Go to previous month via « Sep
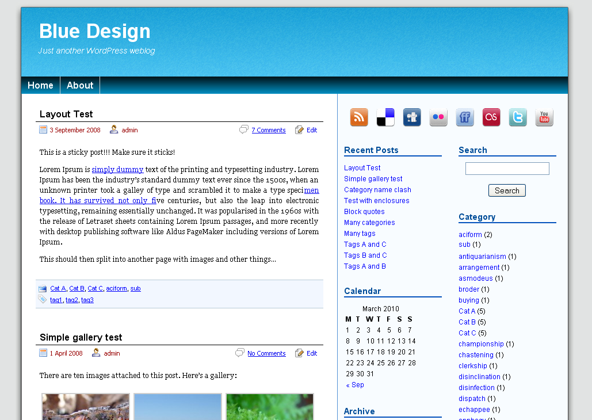This screenshot has height=420, width=592. click(355, 385)
